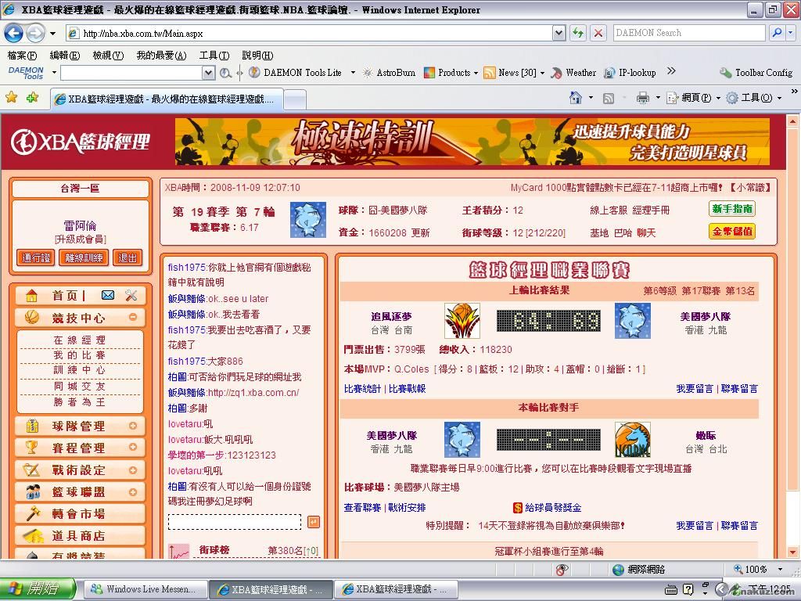
Task: Open 道具商店 in the left sidebar
Action: tap(81, 536)
